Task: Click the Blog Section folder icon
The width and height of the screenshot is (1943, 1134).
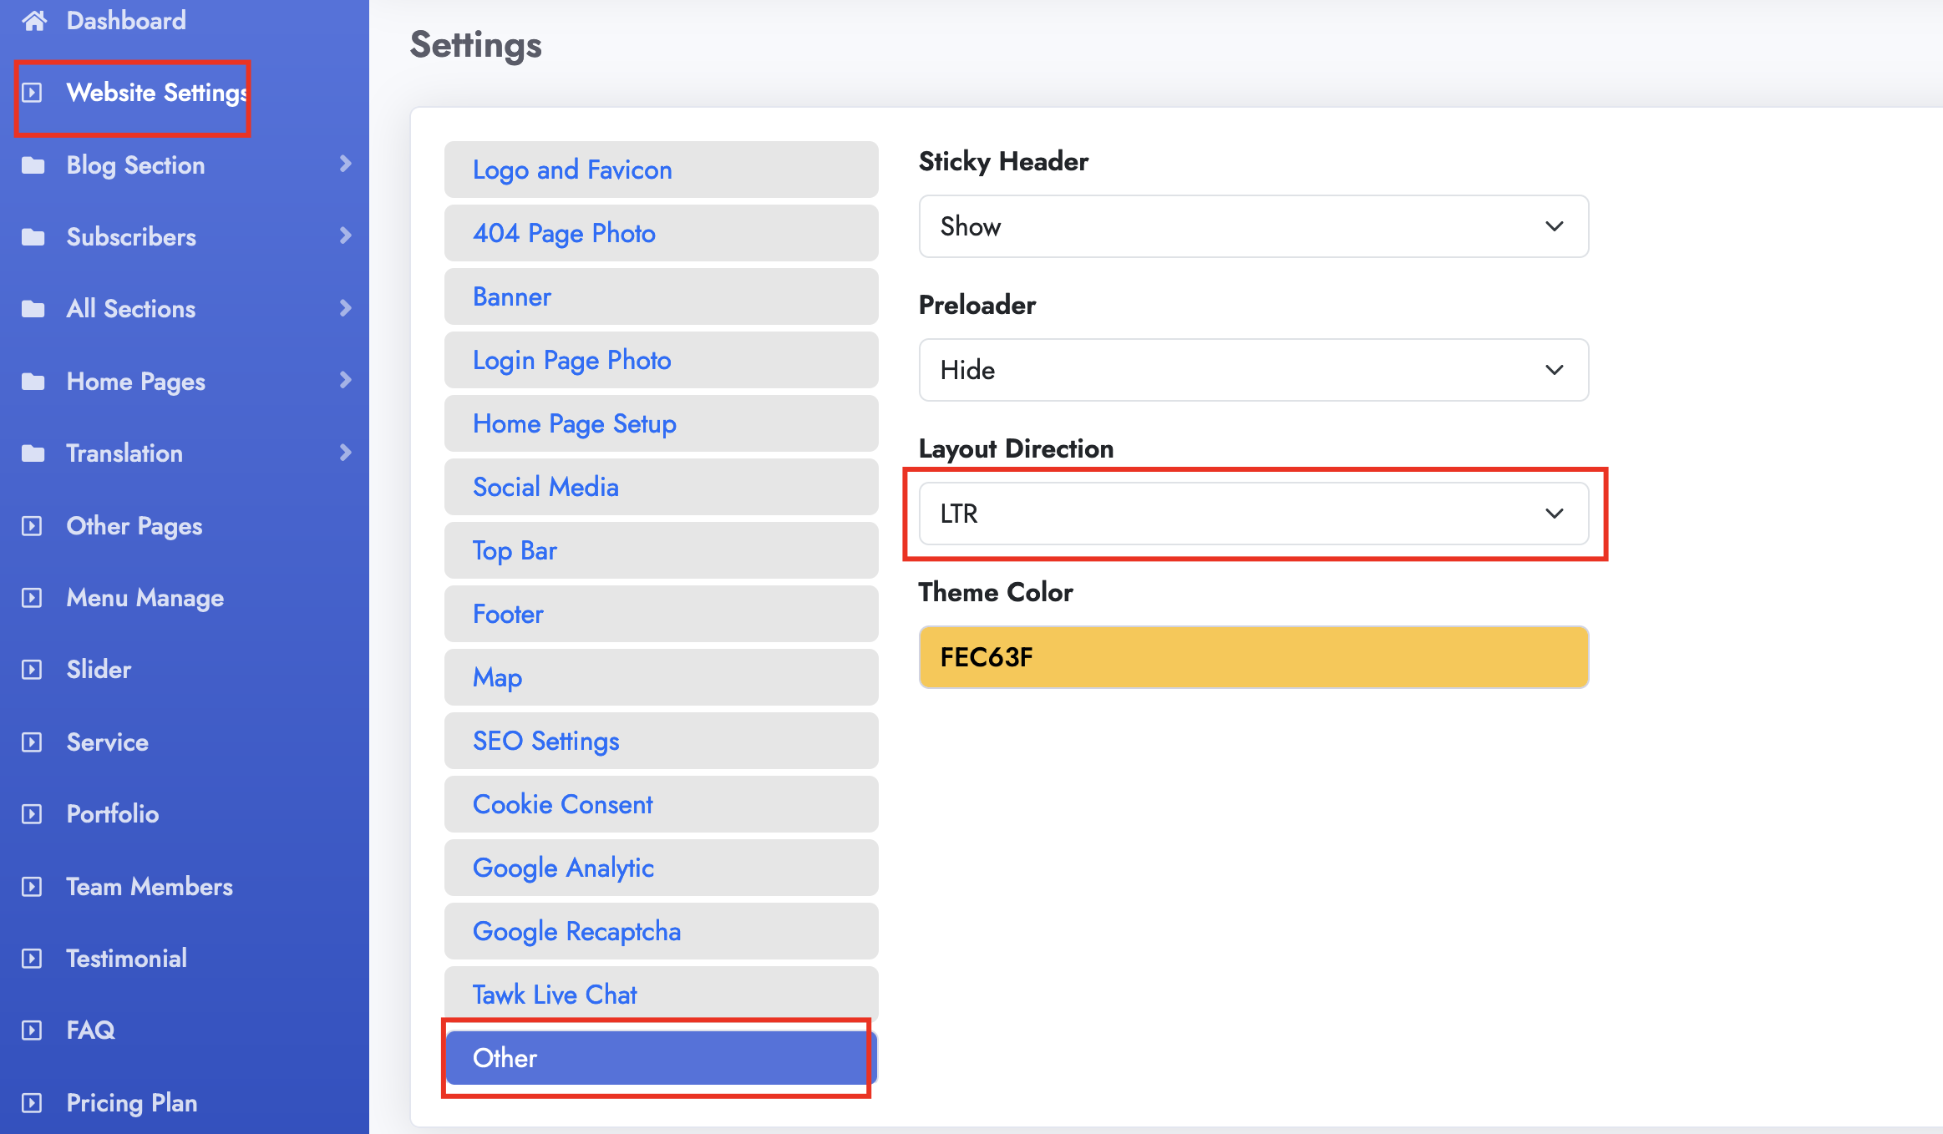Action: (33, 165)
